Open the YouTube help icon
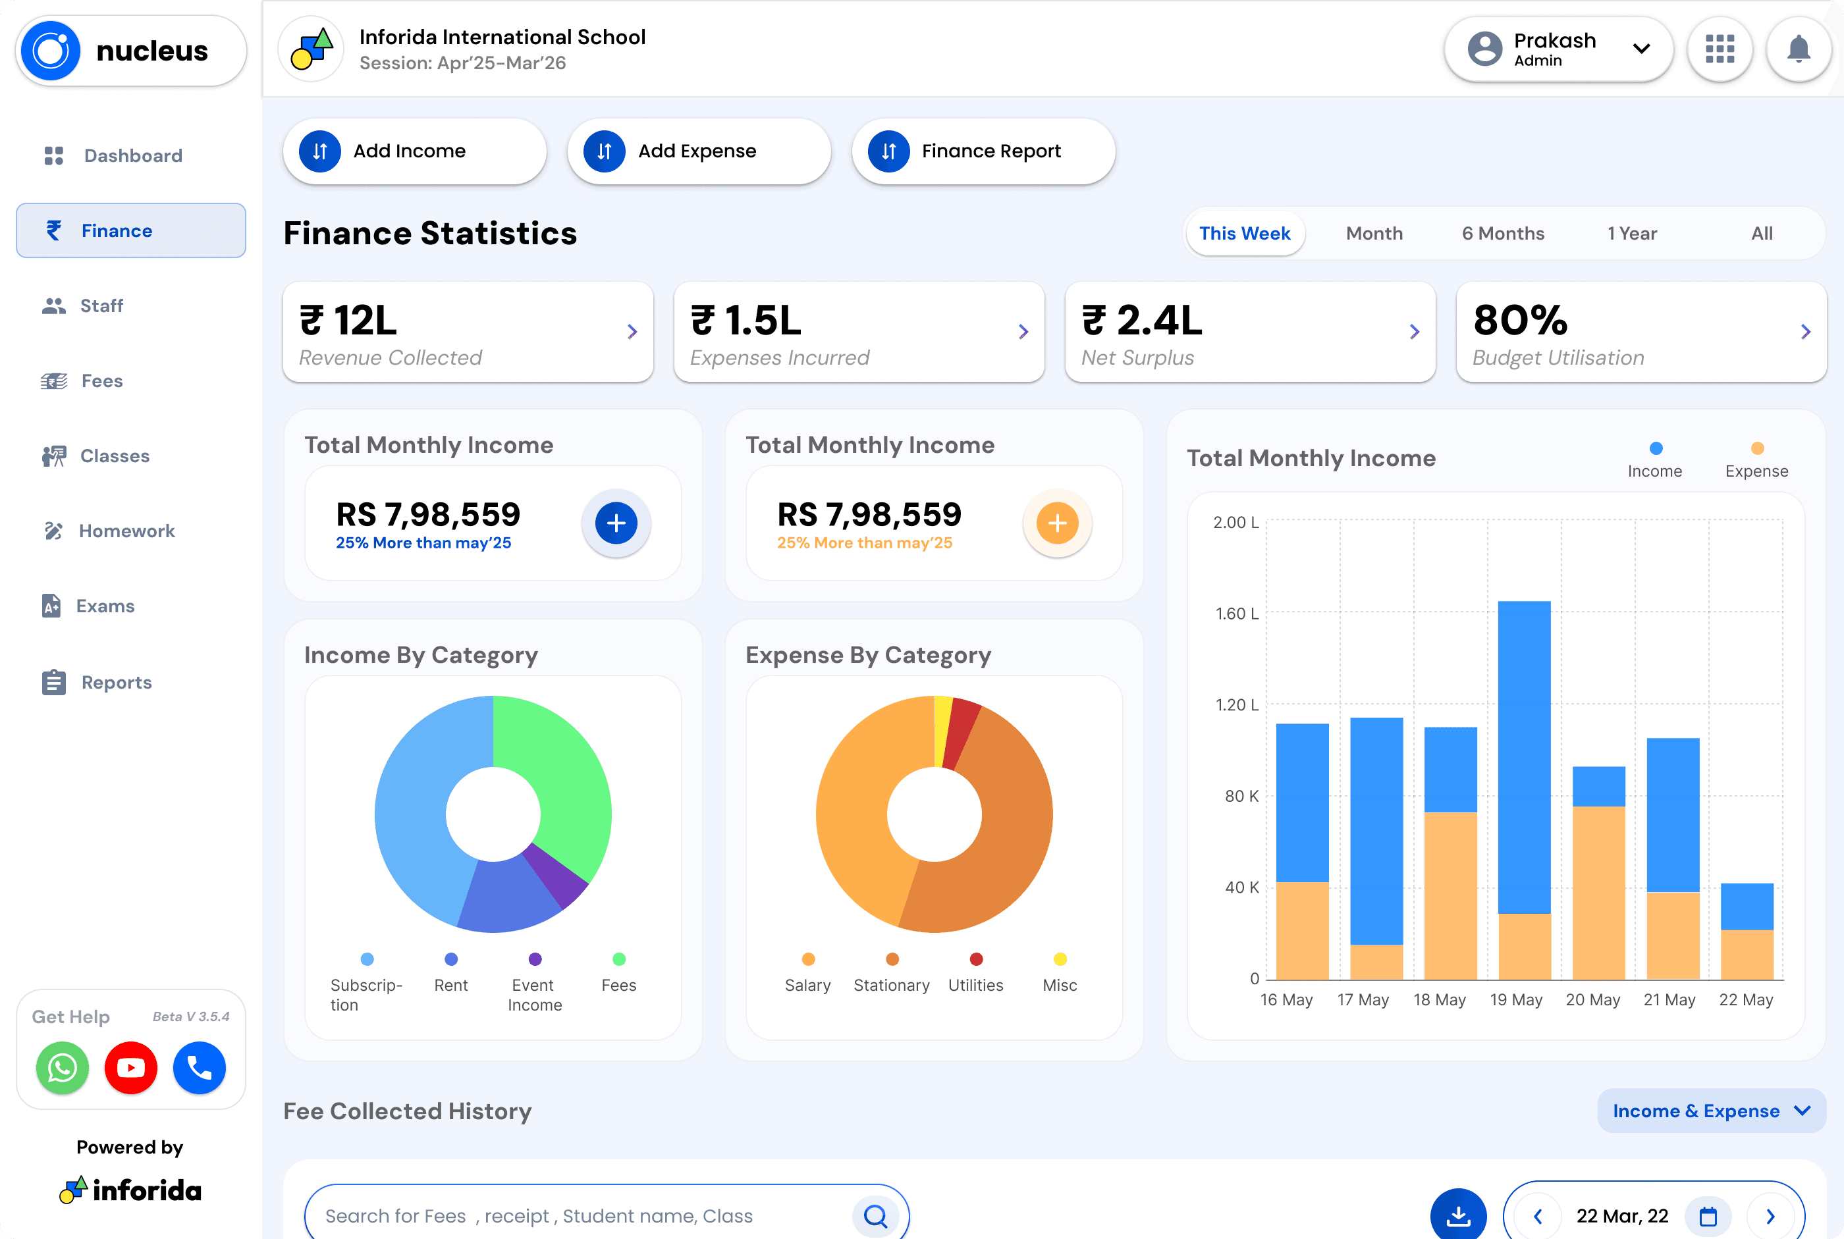This screenshot has width=1844, height=1239. pyautogui.click(x=131, y=1068)
